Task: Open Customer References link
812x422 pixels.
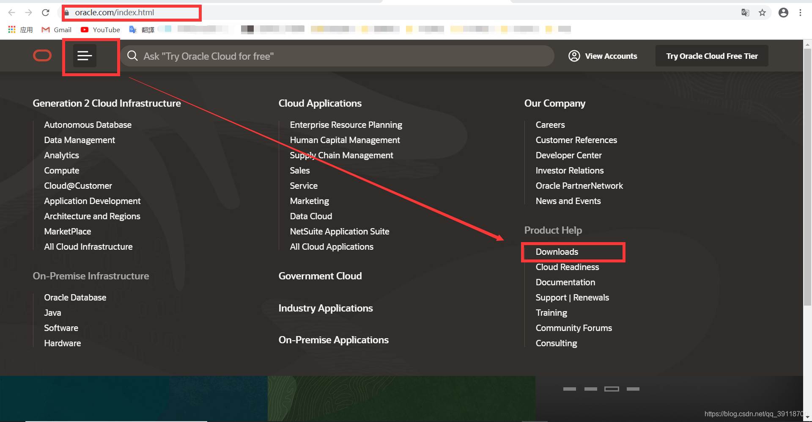Action: coord(576,140)
